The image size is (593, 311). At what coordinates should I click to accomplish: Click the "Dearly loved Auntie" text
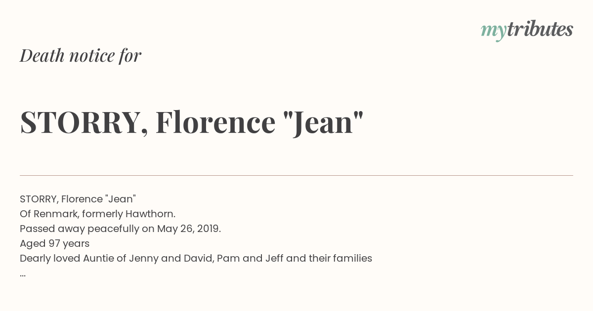(63, 258)
